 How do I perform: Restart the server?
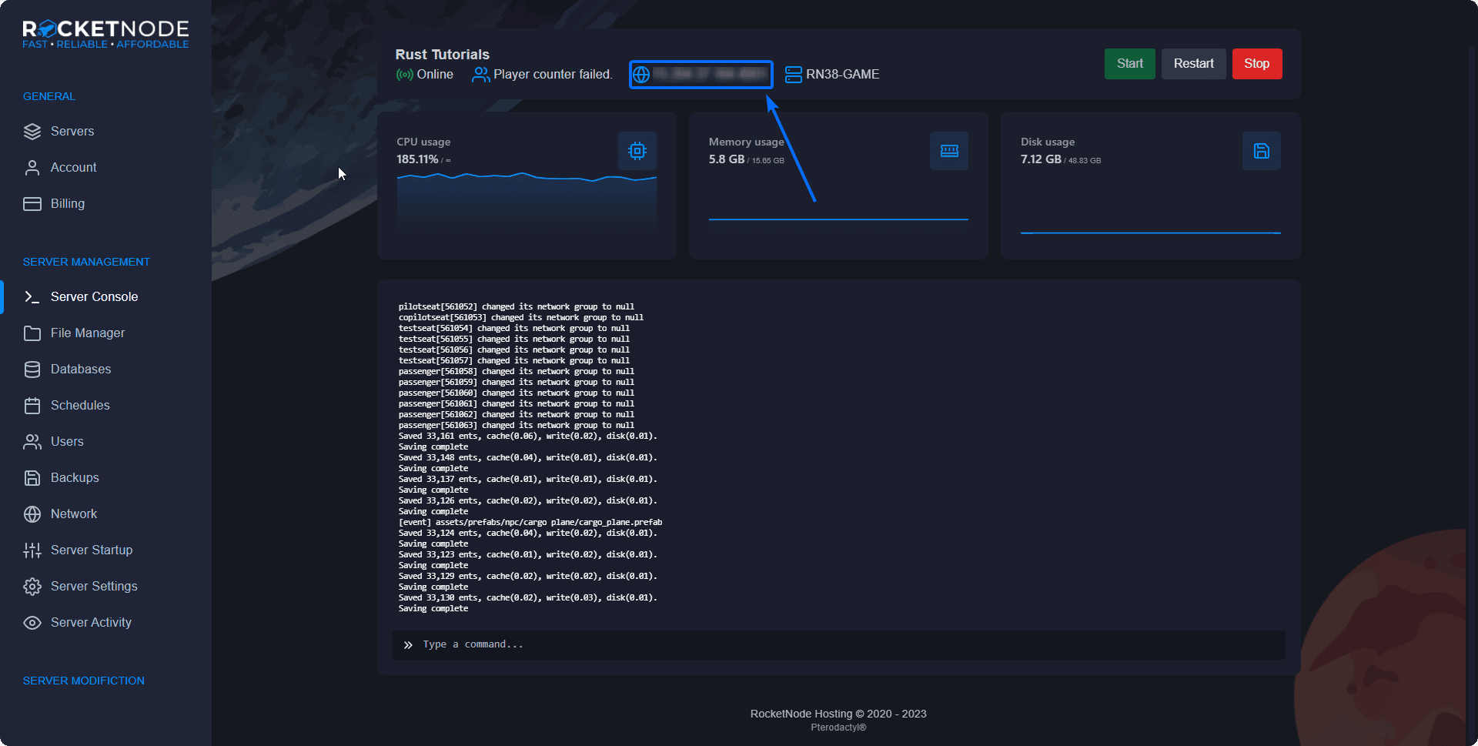click(1193, 64)
